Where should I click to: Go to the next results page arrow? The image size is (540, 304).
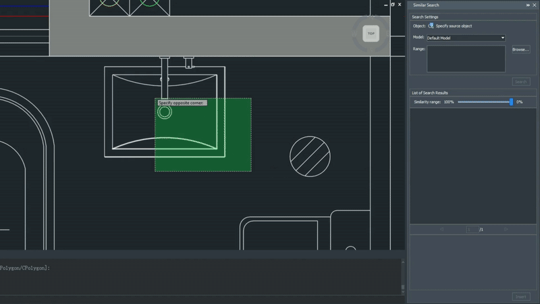pos(506,230)
